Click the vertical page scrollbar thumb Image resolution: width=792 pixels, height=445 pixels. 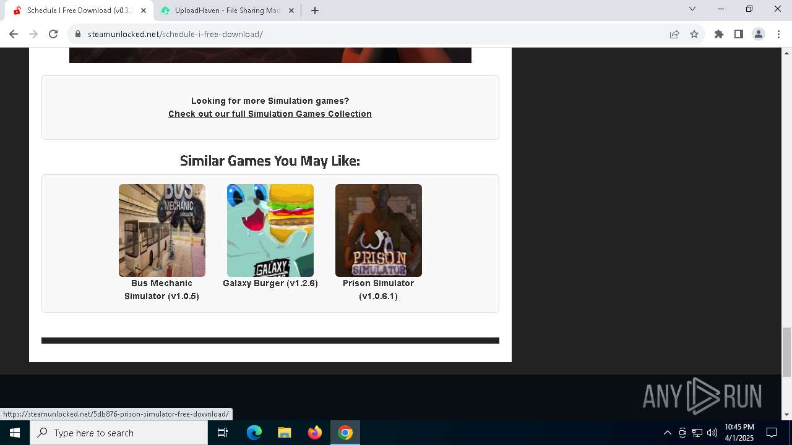coord(786,352)
